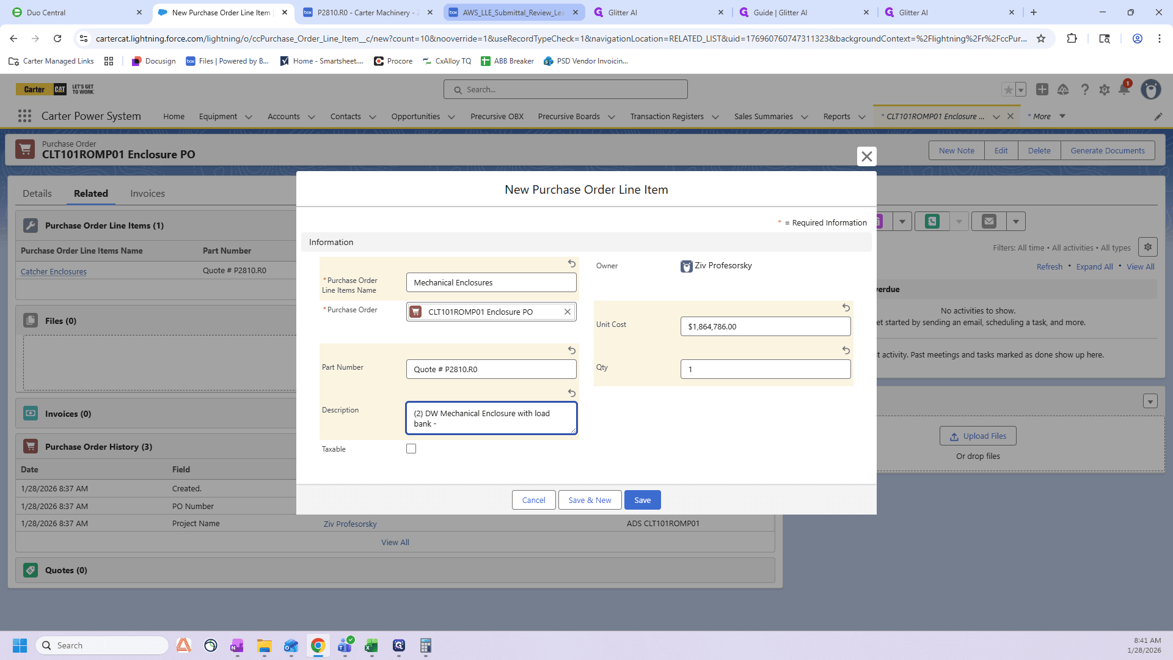Open the More navigation dropdown
Viewport: 1173px width, 660px height.
click(1047, 116)
